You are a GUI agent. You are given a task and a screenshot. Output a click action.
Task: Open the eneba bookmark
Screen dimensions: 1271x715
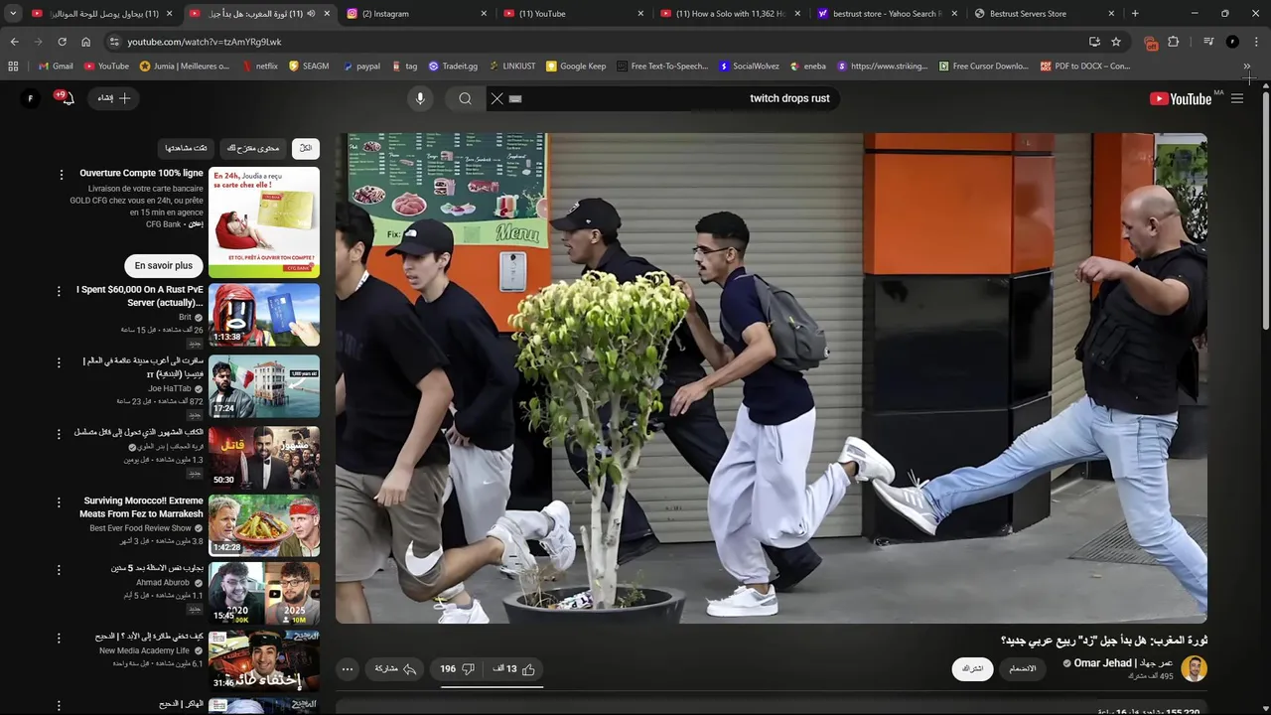pos(808,67)
